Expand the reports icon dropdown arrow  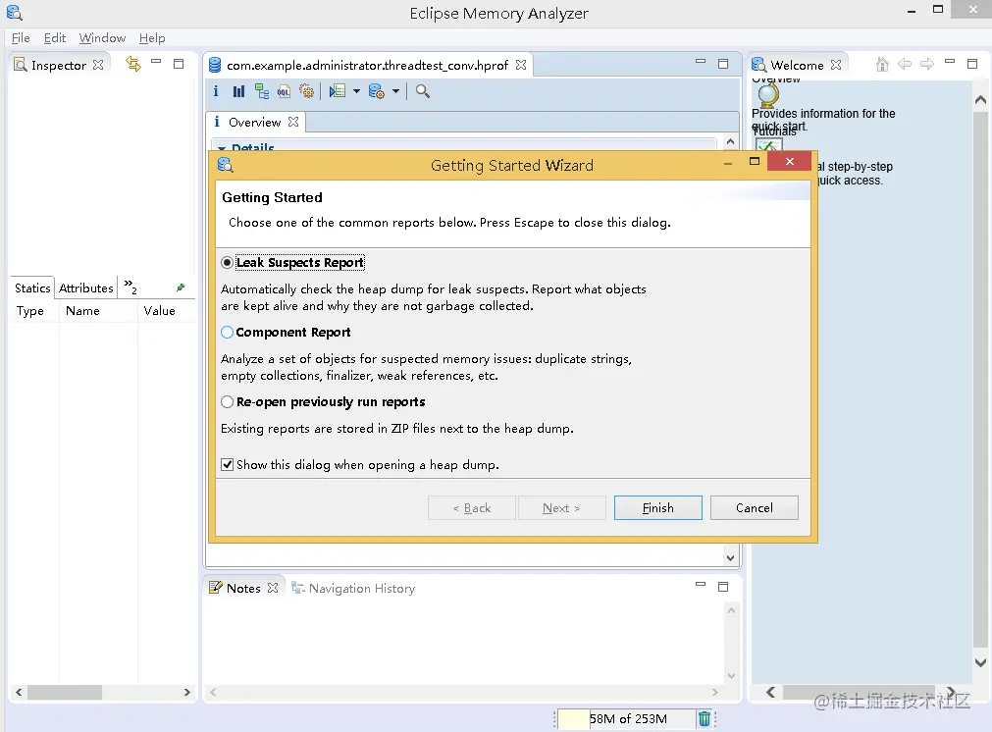pos(356,91)
